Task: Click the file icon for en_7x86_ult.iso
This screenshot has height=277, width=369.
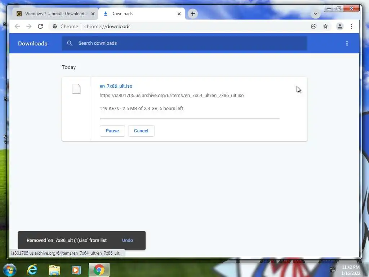Action: [76, 89]
